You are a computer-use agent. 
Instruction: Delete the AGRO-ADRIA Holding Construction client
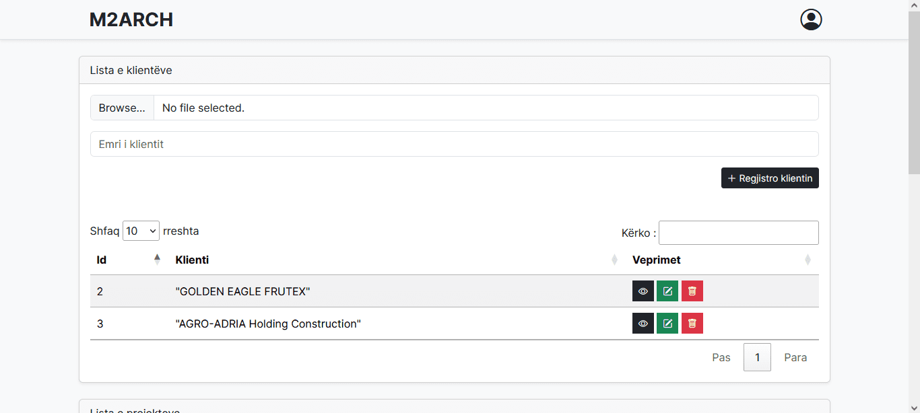point(692,324)
